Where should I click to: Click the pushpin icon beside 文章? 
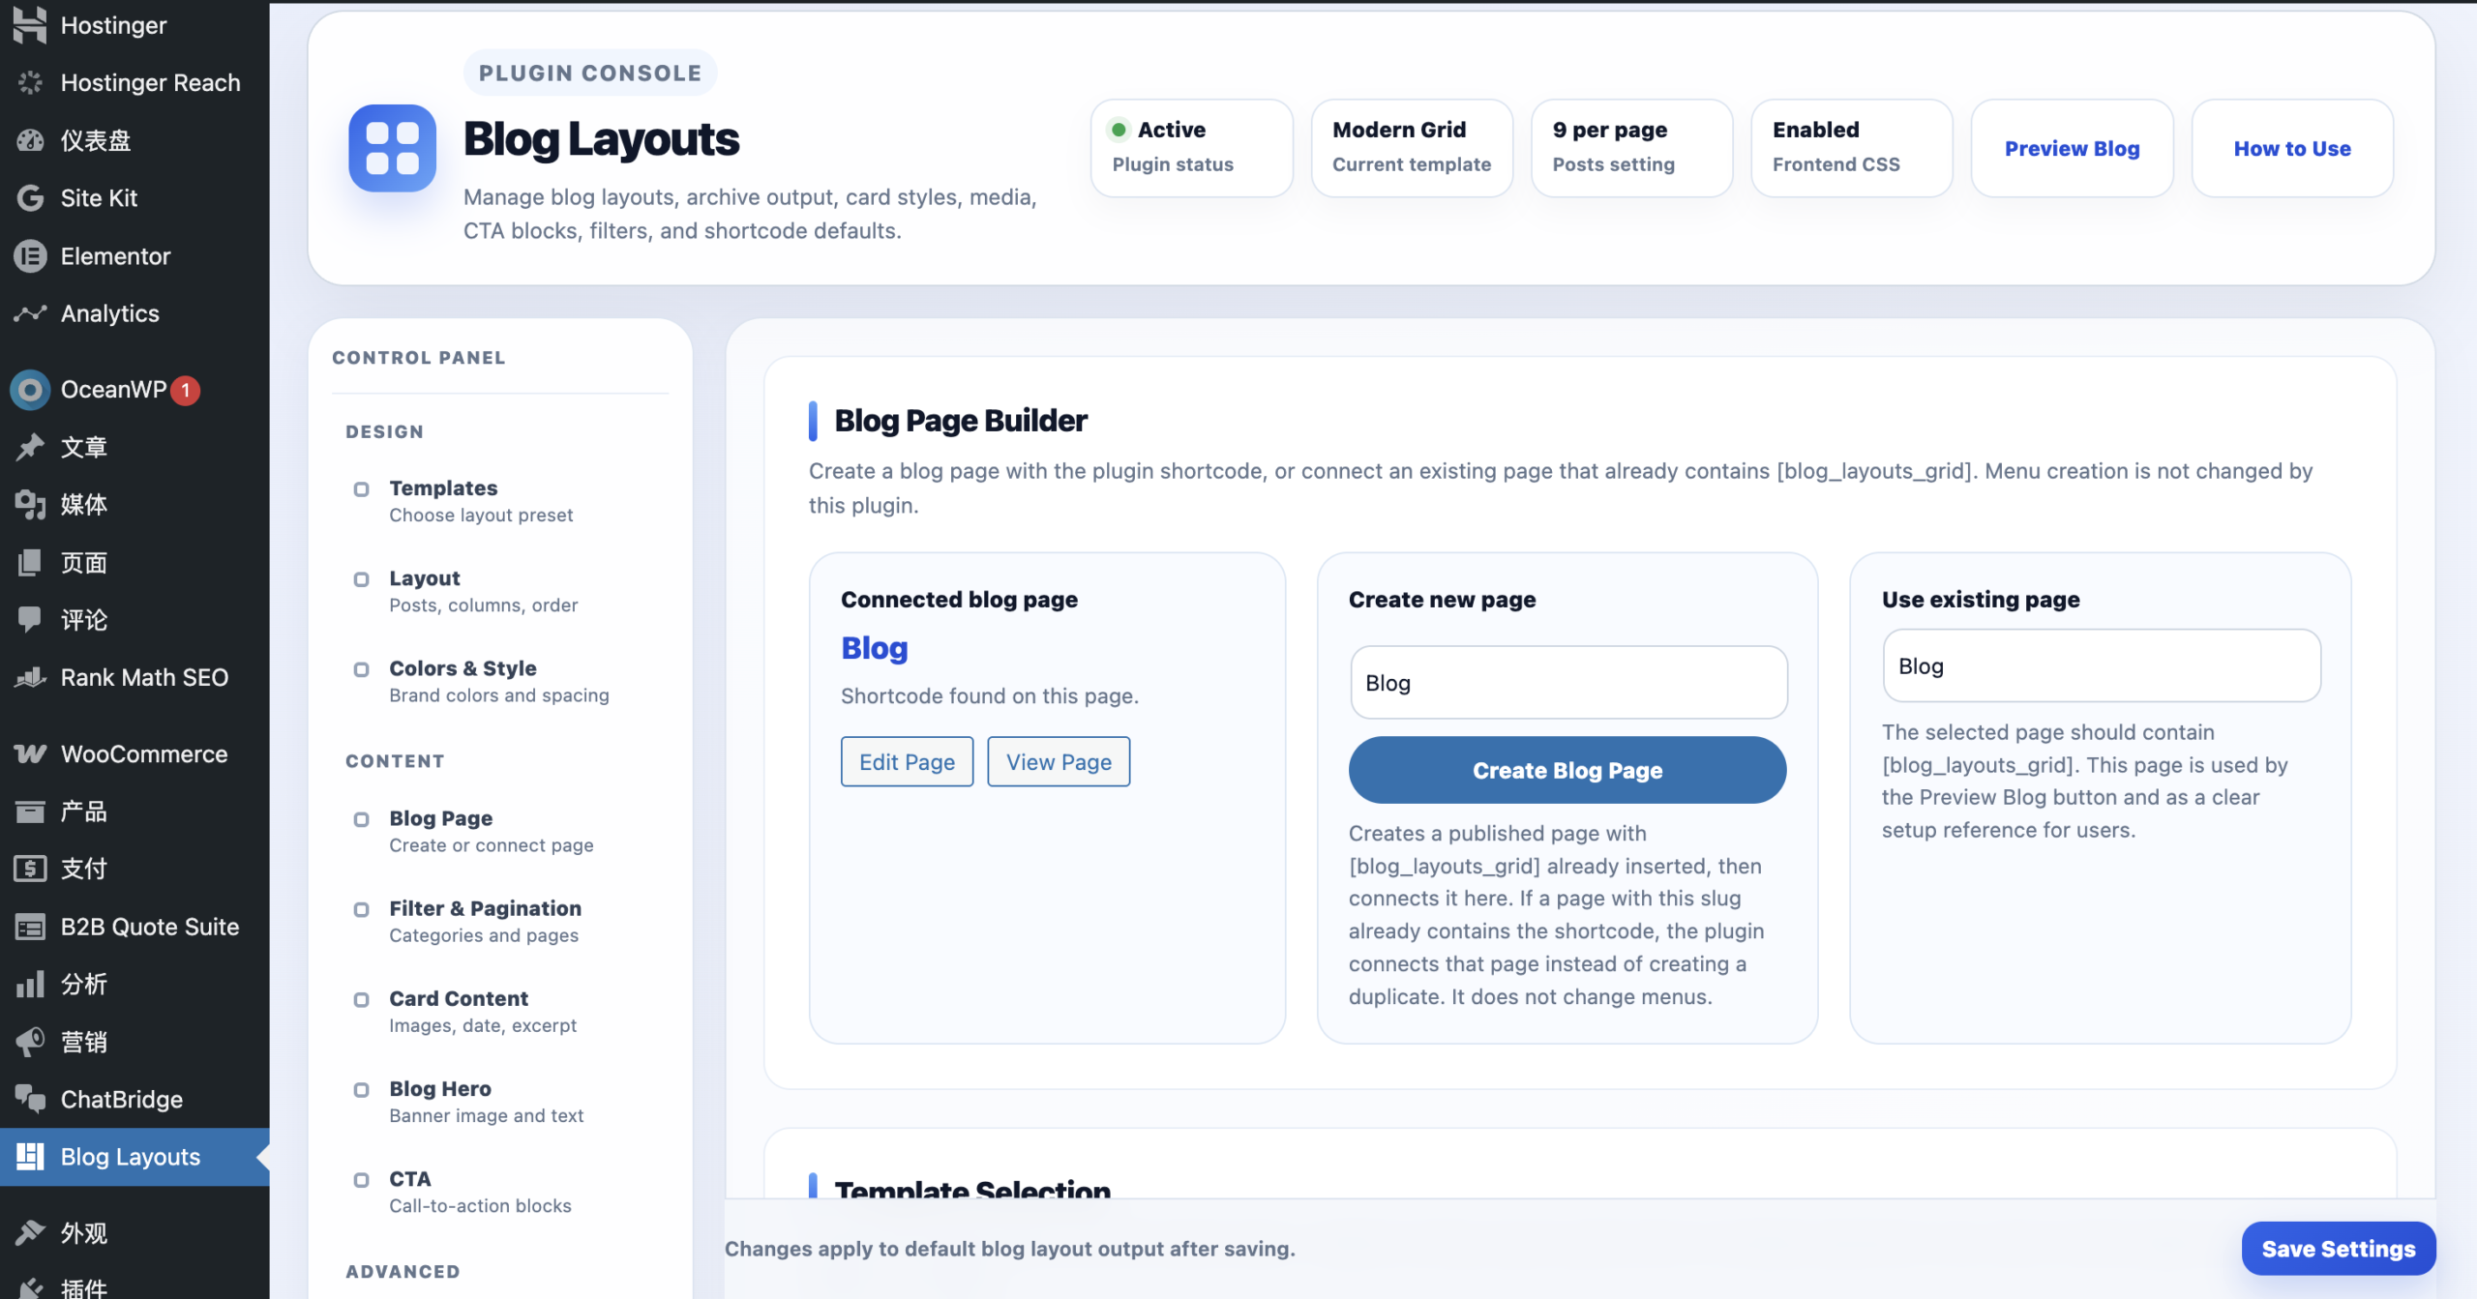pyautogui.click(x=30, y=447)
